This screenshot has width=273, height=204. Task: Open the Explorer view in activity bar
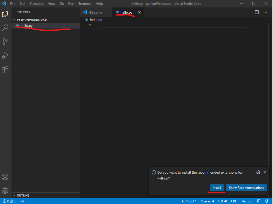pyautogui.click(x=5, y=14)
